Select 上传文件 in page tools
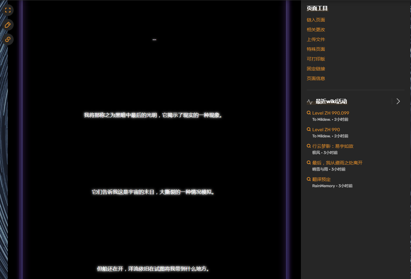411x279 pixels. point(316,39)
